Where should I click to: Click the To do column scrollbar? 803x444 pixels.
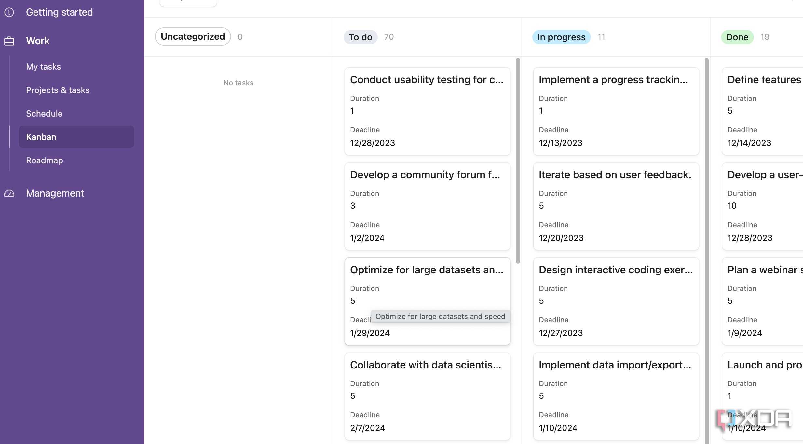point(518,161)
